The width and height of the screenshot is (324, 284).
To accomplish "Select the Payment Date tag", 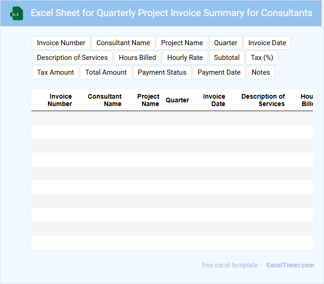I will (x=219, y=72).
